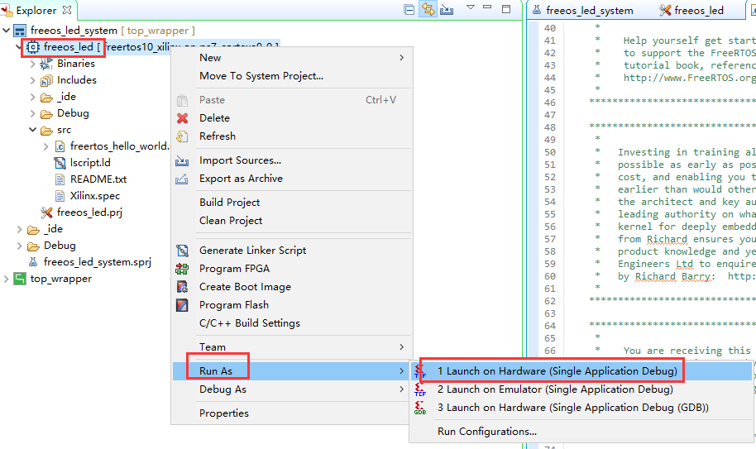The height and width of the screenshot is (449, 756).
Task: Expand the Includes node
Action: click(32, 80)
